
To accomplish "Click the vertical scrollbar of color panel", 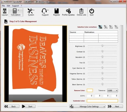I will [x=121, y=64].
